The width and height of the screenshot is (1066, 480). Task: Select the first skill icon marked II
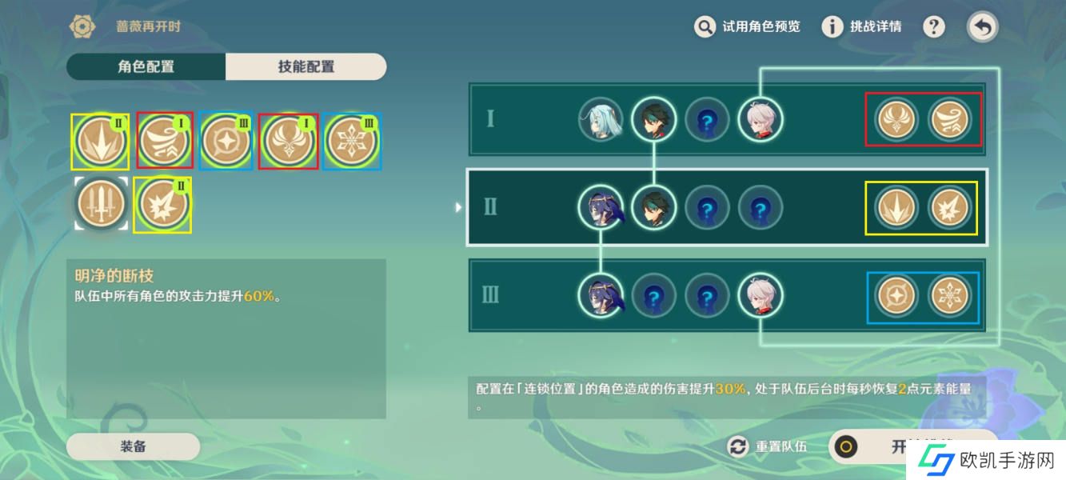point(101,141)
